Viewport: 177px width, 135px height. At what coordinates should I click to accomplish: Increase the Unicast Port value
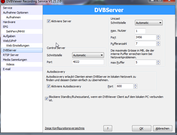(x=158, y=36)
